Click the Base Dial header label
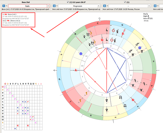163x133 pixels. point(26,2)
